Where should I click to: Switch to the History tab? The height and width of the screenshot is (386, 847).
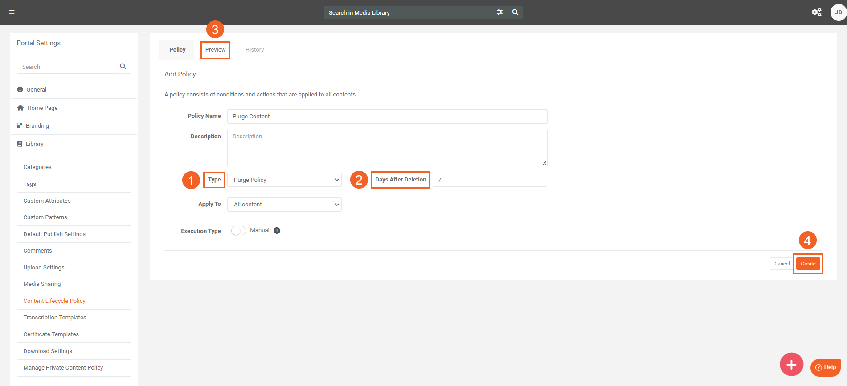click(x=254, y=50)
